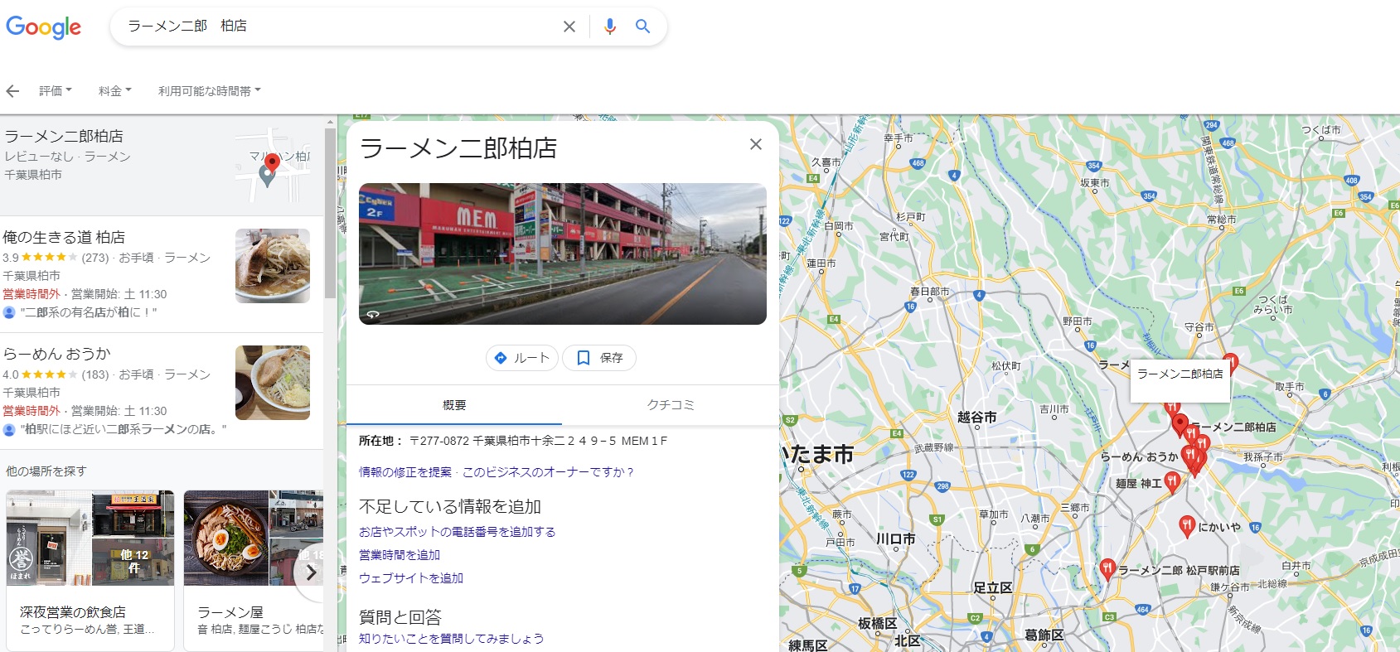Click このビジネスのオーナーですか？ link

(549, 472)
